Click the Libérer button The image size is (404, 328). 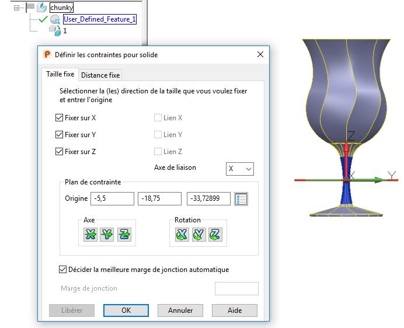tap(72, 310)
